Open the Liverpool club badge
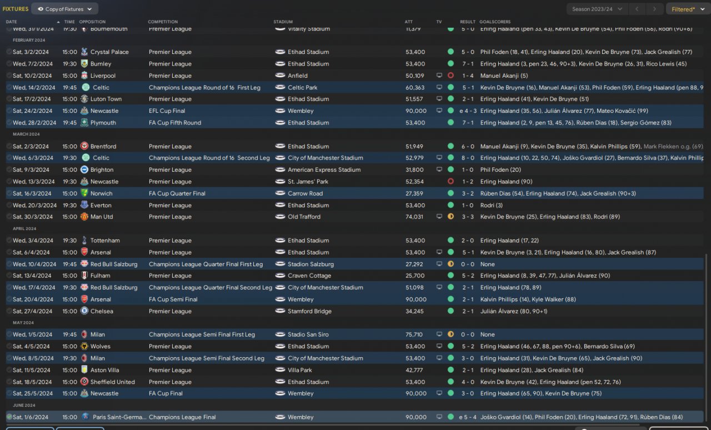711x430 pixels. [x=84, y=76]
